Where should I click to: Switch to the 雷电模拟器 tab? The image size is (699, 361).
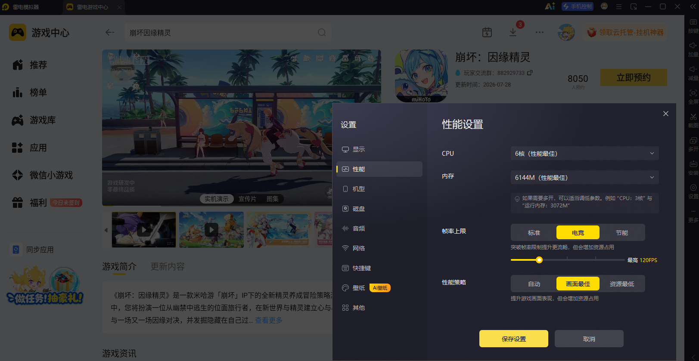click(26, 7)
